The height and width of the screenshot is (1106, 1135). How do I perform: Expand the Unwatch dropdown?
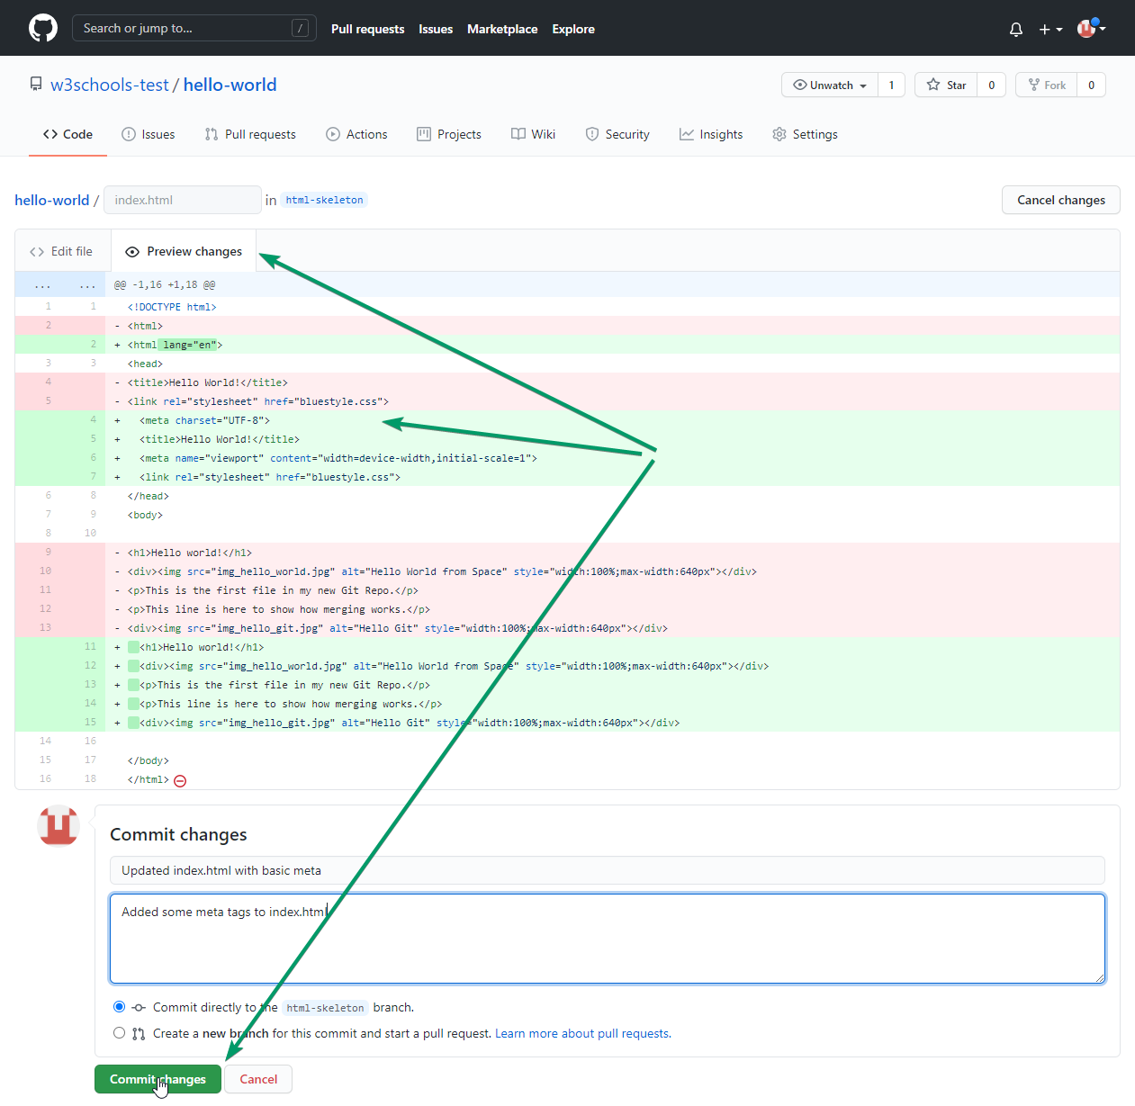[x=829, y=85]
